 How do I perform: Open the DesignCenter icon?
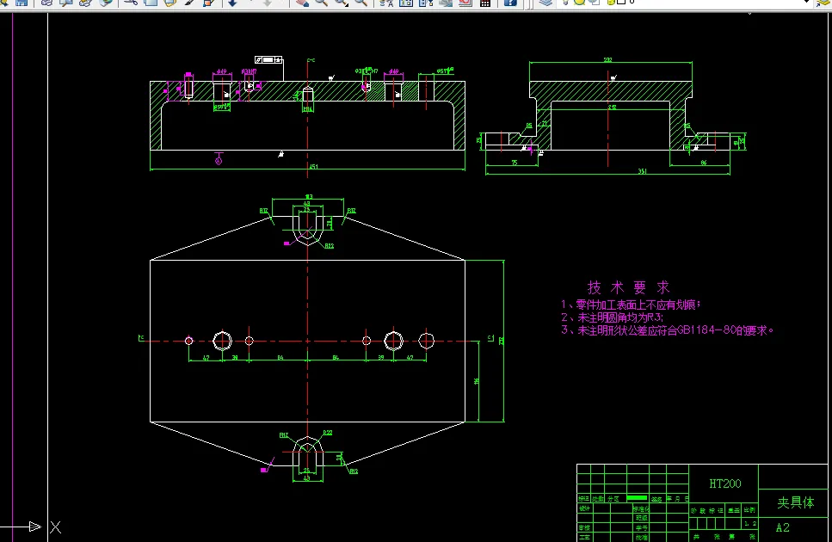406,2
